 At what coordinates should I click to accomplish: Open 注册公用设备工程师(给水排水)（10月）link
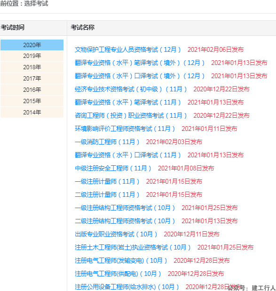pyautogui.click(x=127, y=287)
